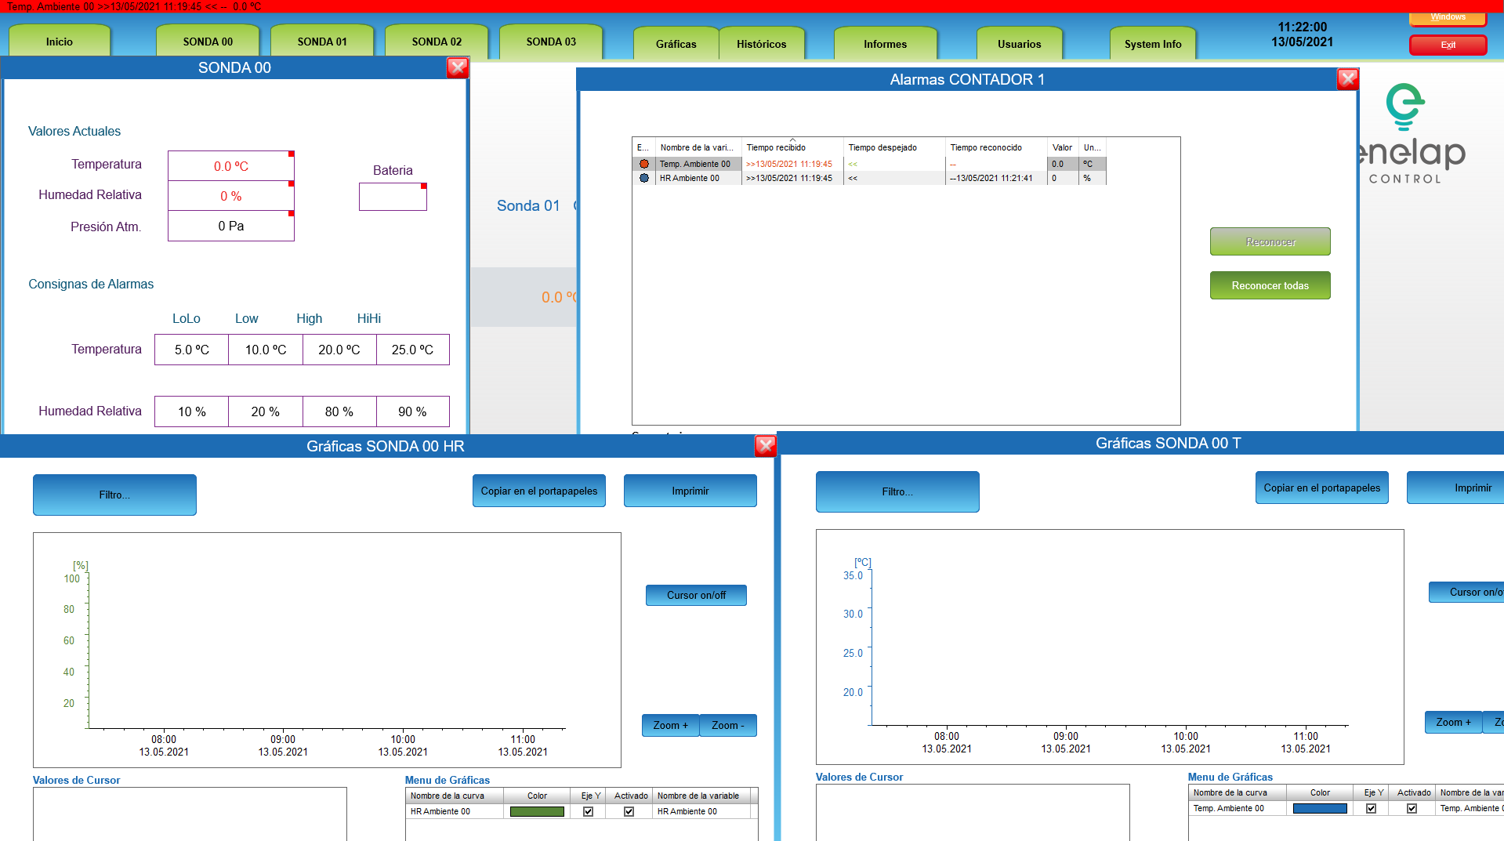The width and height of the screenshot is (1504, 841).
Task: Uncheck Activado for HR Ambiente 00 curve
Action: pyautogui.click(x=629, y=812)
